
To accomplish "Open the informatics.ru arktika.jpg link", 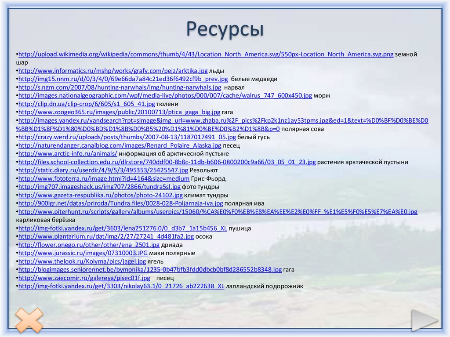I will click(x=113, y=71).
